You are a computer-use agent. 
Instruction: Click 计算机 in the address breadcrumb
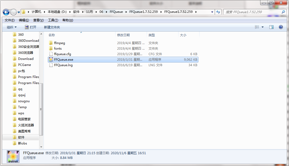36,12
